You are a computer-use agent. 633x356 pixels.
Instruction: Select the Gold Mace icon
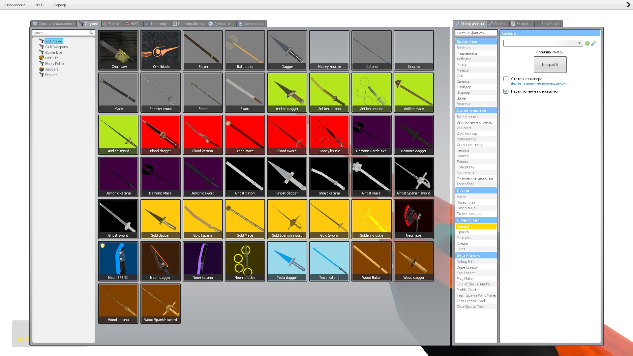click(x=245, y=219)
